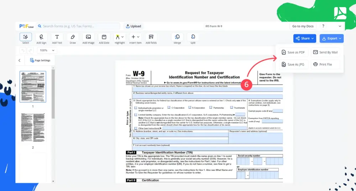Click the Name field on line 1
This screenshot has height=191, width=356.
pos(208,89)
